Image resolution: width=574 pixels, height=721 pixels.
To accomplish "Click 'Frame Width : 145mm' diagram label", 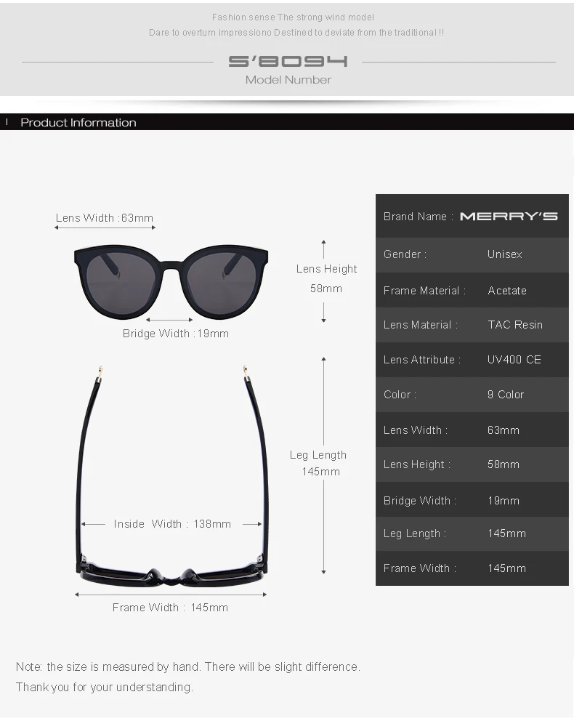I will pos(170,608).
